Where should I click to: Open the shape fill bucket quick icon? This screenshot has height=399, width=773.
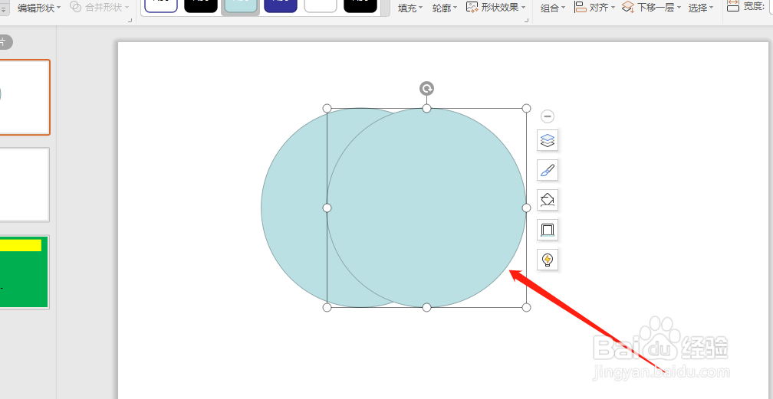(x=548, y=200)
